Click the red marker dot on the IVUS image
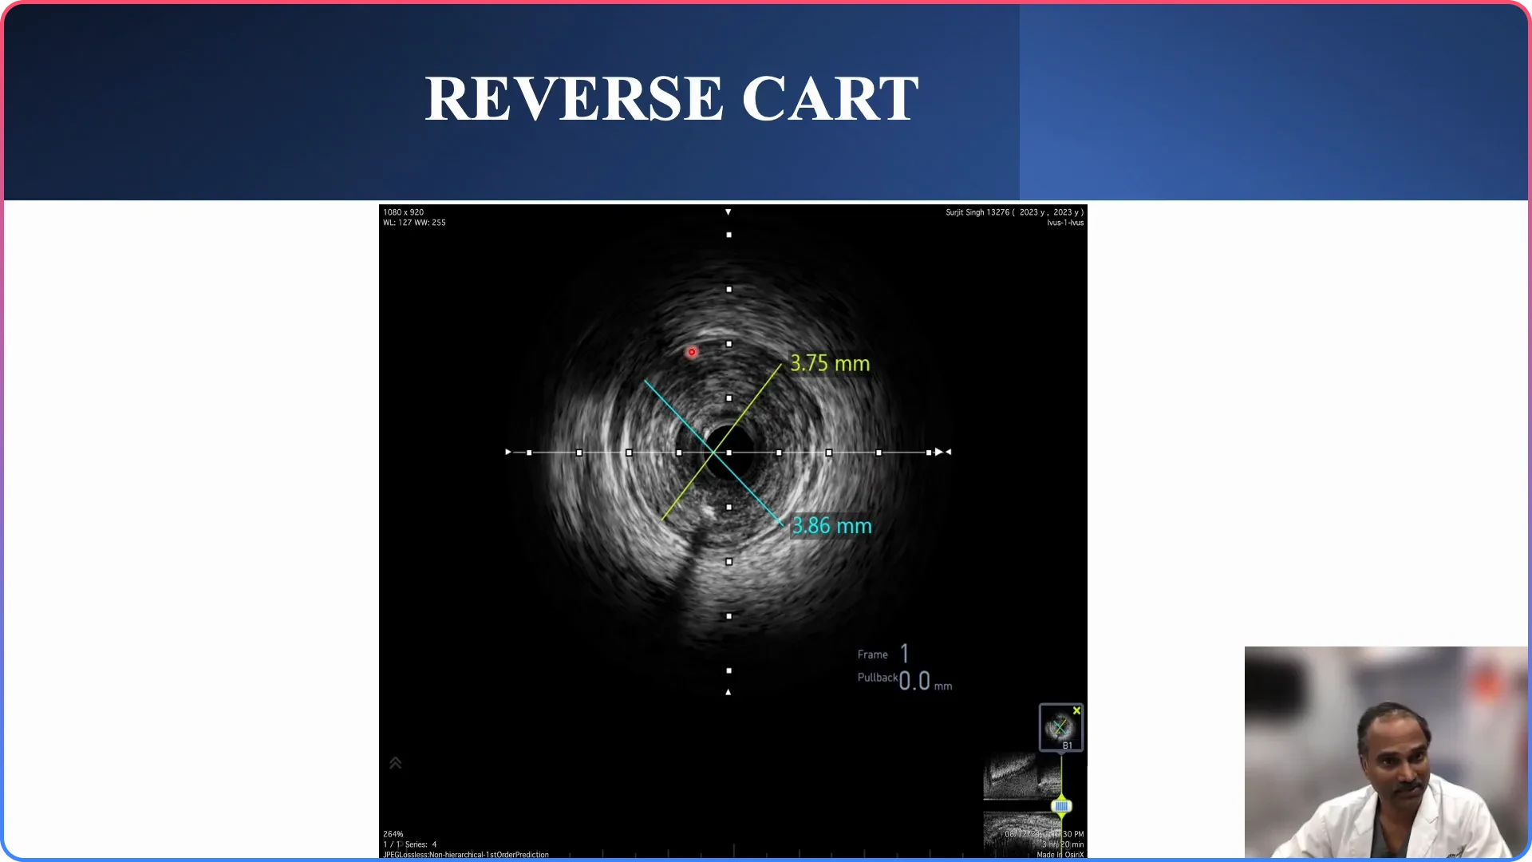Viewport: 1532px width, 862px height. (x=692, y=352)
